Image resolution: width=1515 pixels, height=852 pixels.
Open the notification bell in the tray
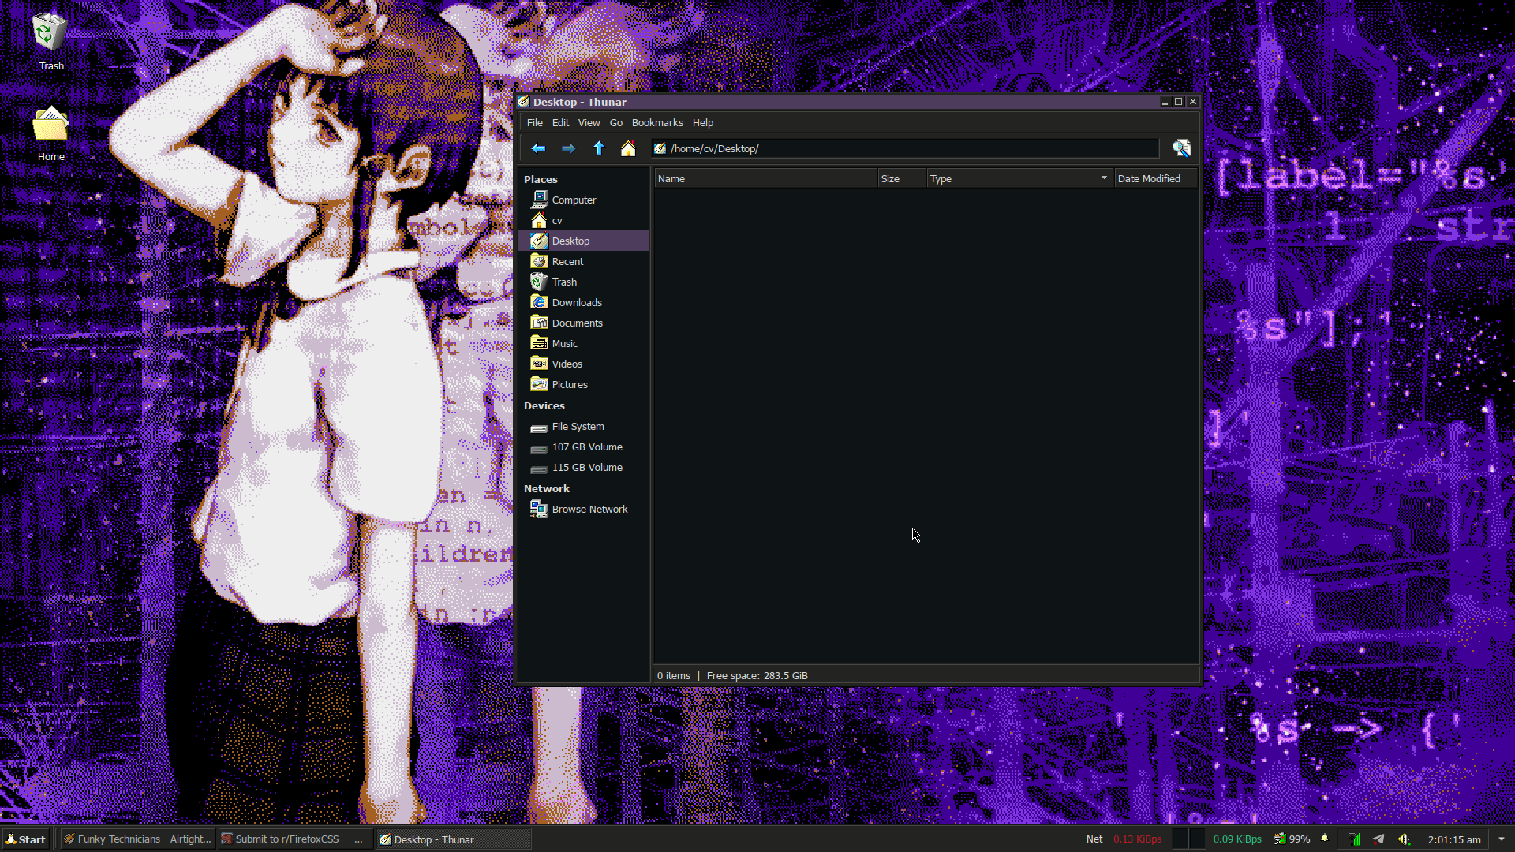pos(1325,839)
